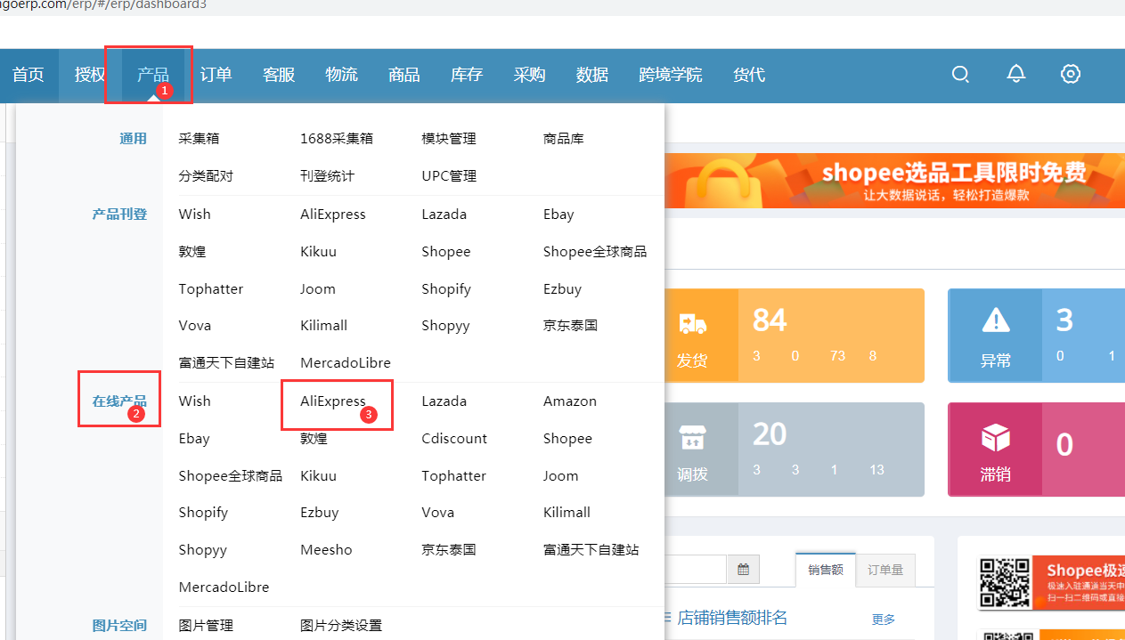
Task: Open the 跨境学院 navigation item
Action: (671, 75)
